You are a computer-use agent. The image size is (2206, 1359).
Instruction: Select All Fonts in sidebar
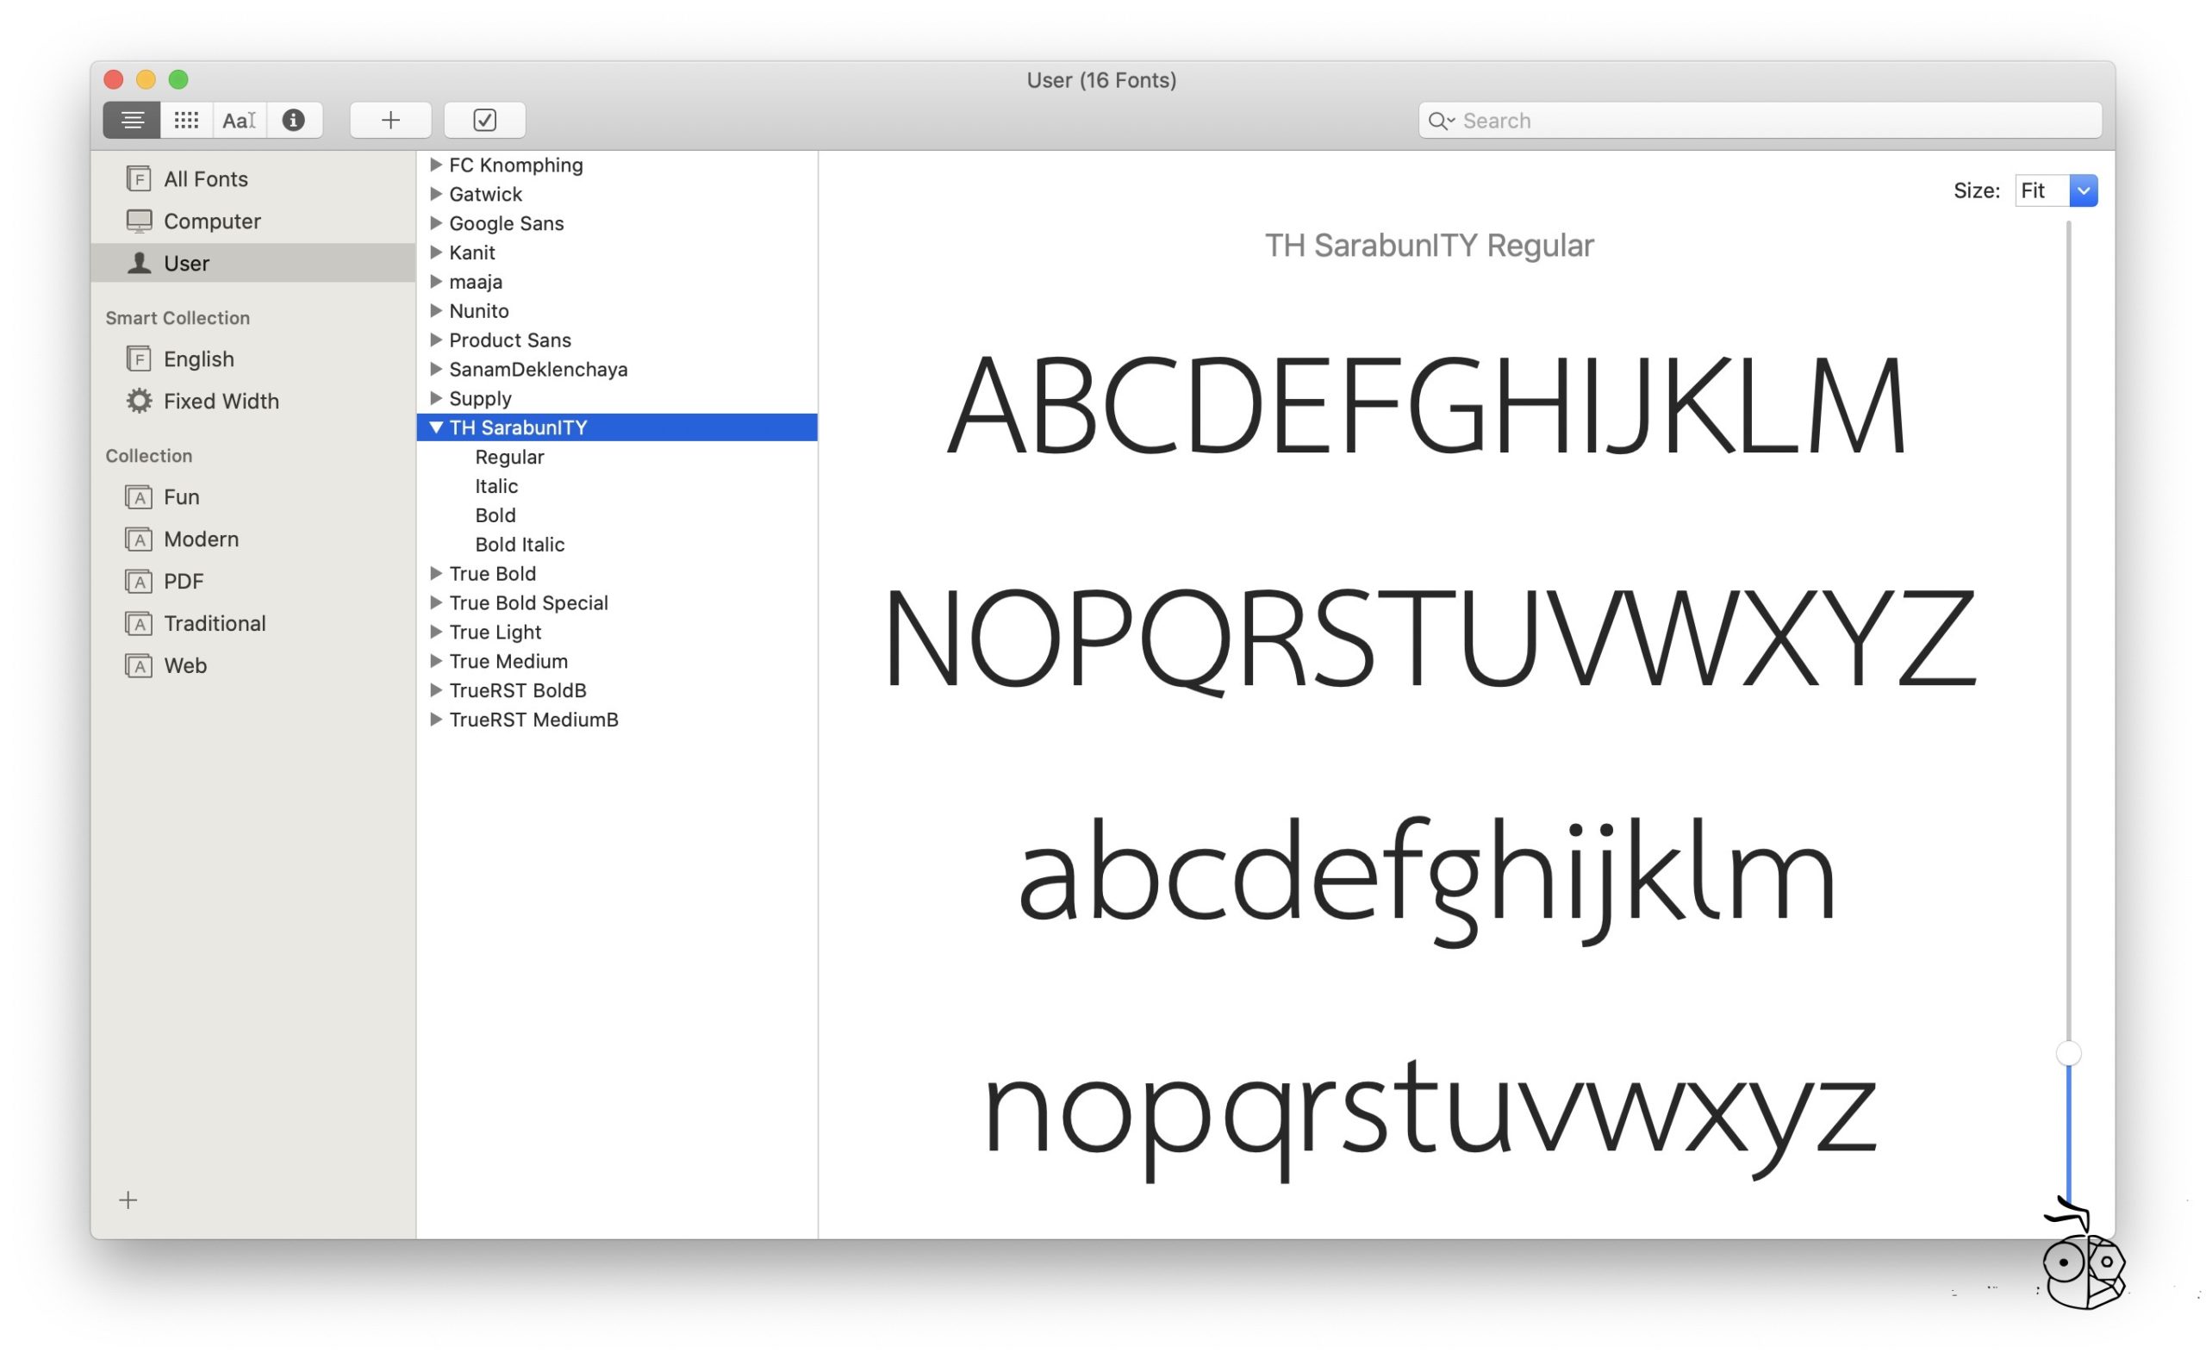(x=205, y=179)
